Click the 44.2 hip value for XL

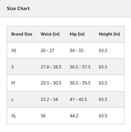pos(74,116)
